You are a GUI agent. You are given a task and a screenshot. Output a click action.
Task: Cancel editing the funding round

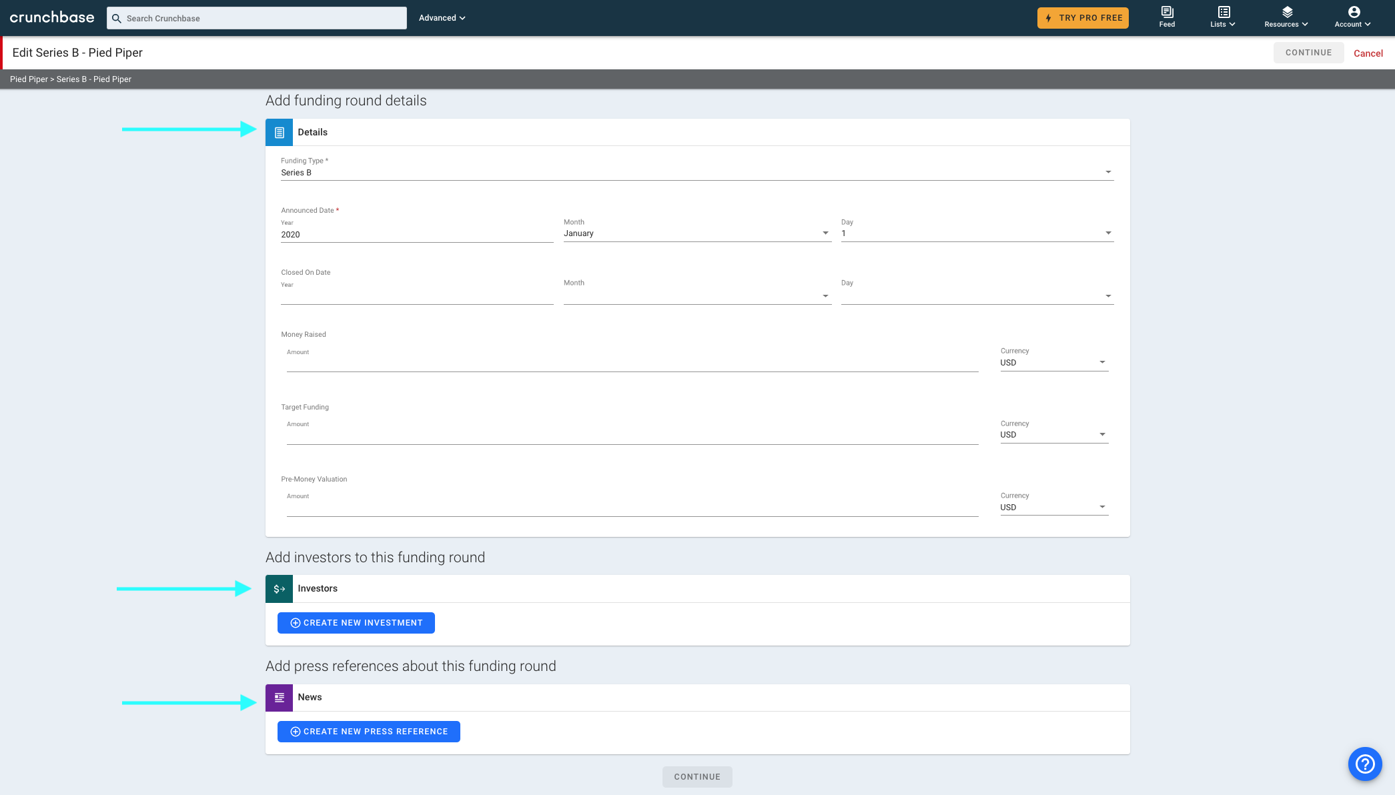1368,53
